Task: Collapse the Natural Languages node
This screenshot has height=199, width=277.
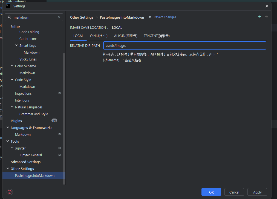Action: [x=12, y=107]
